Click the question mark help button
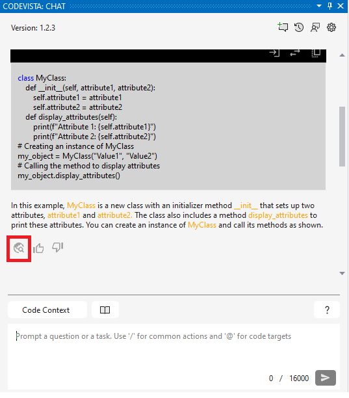This screenshot has width=349, height=398. [x=327, y=310]
